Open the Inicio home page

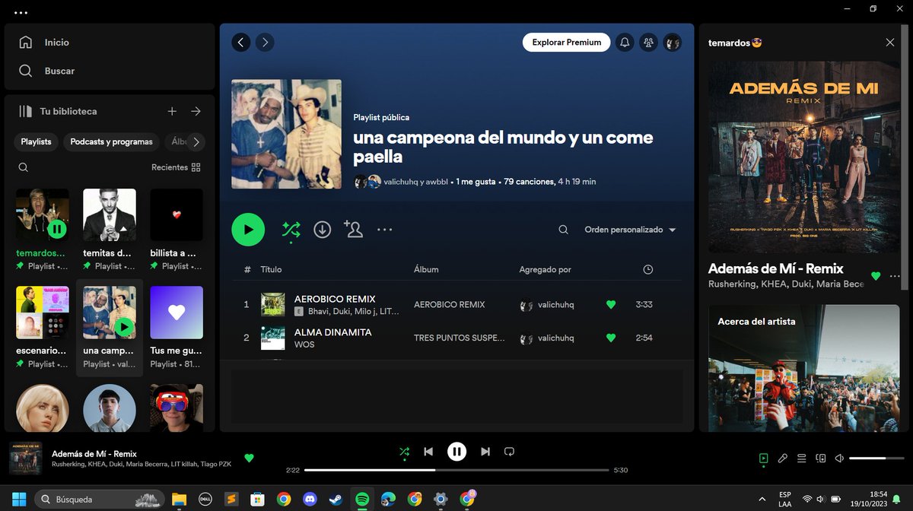click(x=44, y=43)
